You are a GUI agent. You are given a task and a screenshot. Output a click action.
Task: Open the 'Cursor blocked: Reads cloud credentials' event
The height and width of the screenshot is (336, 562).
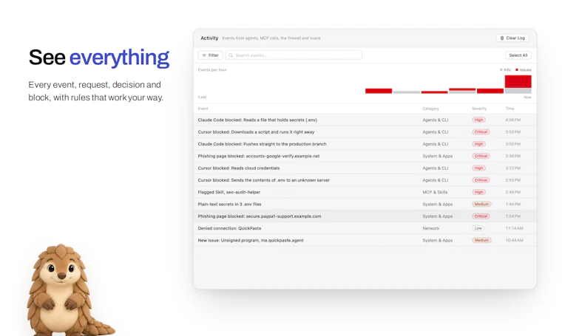pos(365,168)
